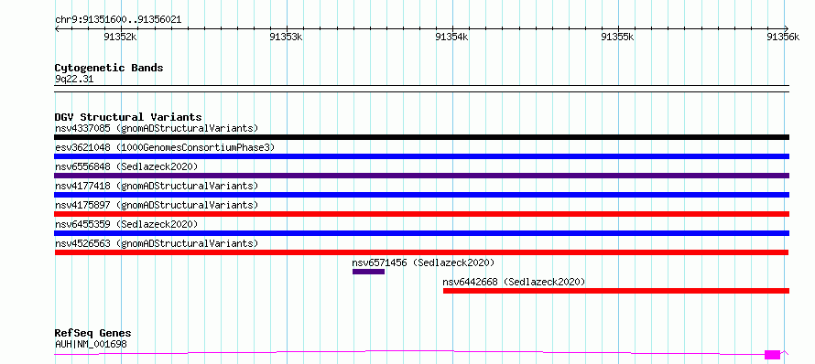
Task: Click the AUH|NM_001698 gene label
Action: 91,344
